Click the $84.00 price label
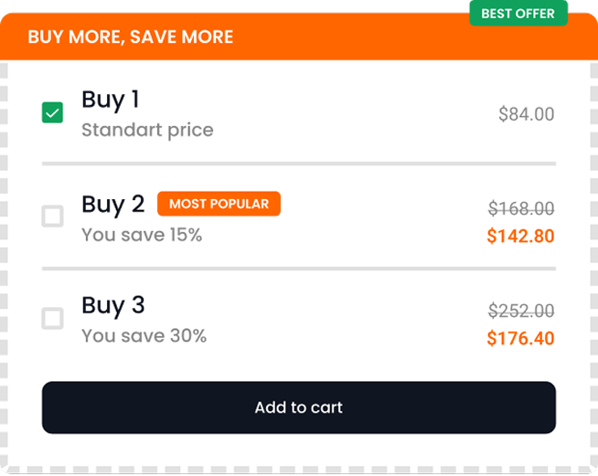Viewport: 598px width, 476px height. 526,114
